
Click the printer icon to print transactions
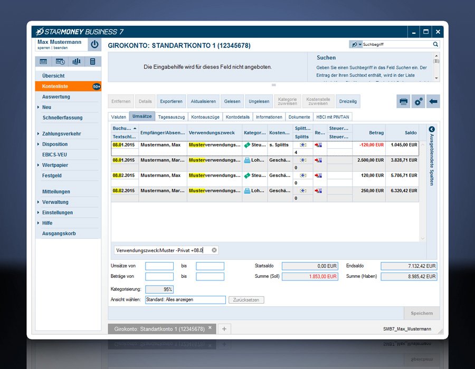click(404, 102)
